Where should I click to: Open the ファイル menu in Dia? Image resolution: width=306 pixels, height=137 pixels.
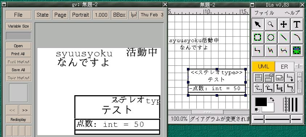(x=264, y=13)
